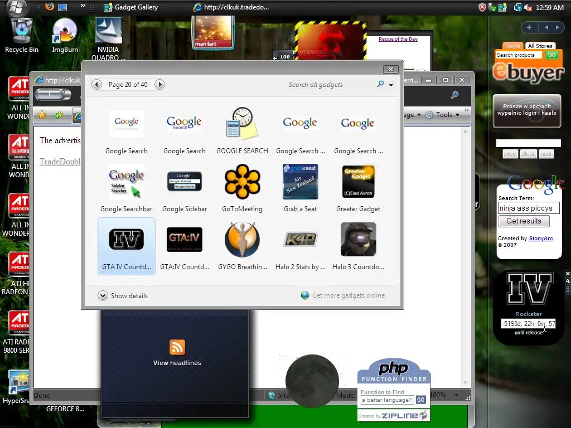This screenshot has width=571, height=428.
Task: Click the next button in sidebar gadget
Action: tap(546, 154)
